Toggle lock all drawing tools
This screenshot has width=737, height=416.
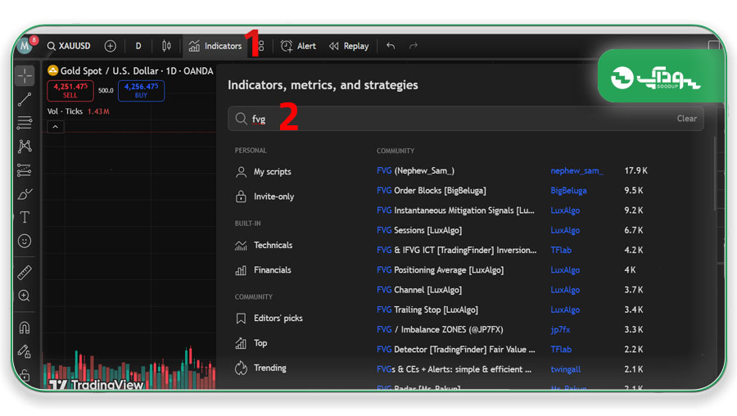pyautogui.click(x=25, y=374)
